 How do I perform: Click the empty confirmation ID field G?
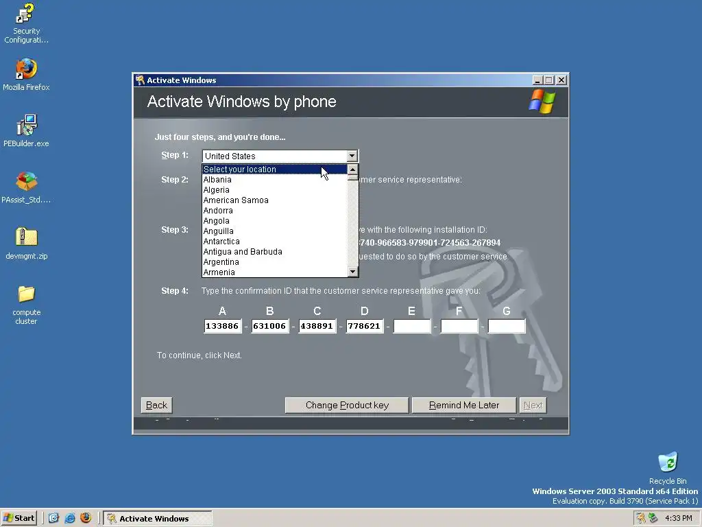coord(507,326)
